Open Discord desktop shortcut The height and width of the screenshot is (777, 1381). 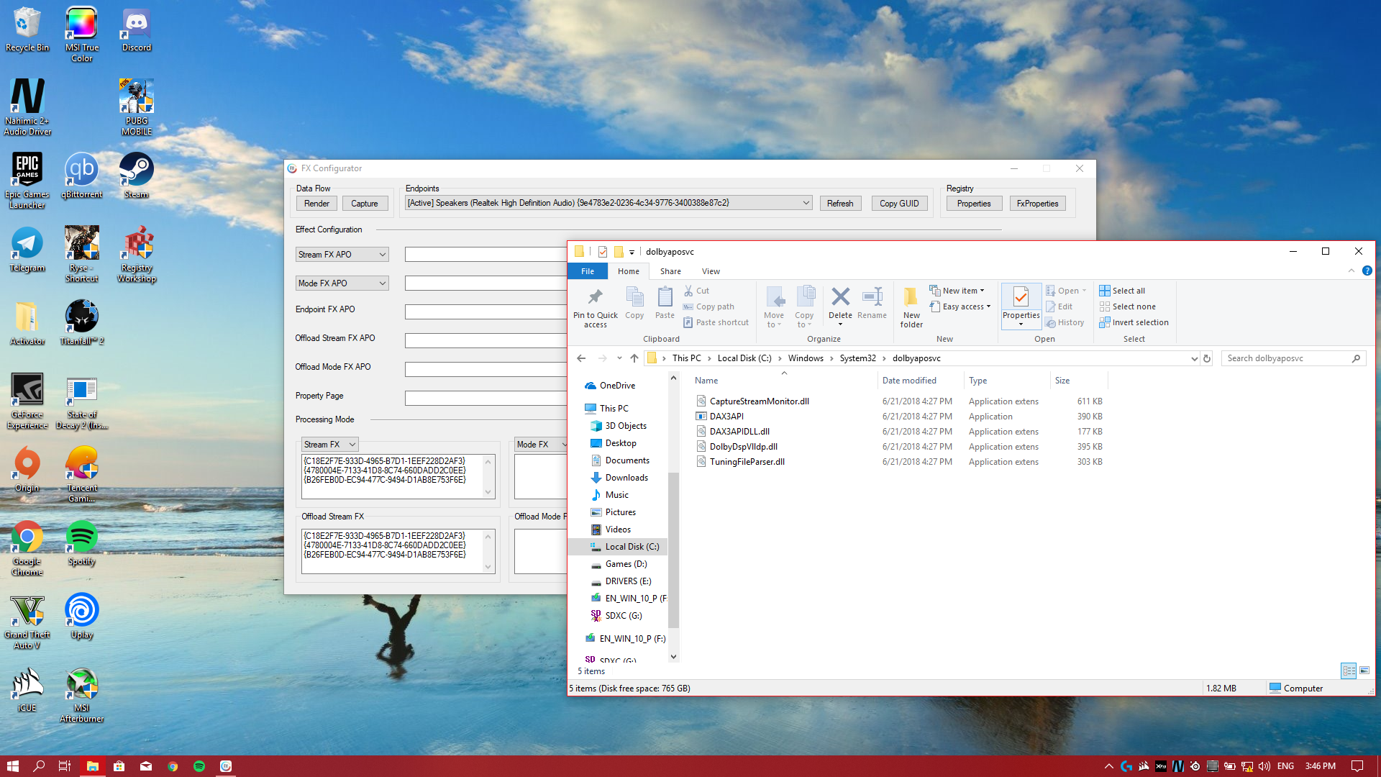[x=136, y=30]
